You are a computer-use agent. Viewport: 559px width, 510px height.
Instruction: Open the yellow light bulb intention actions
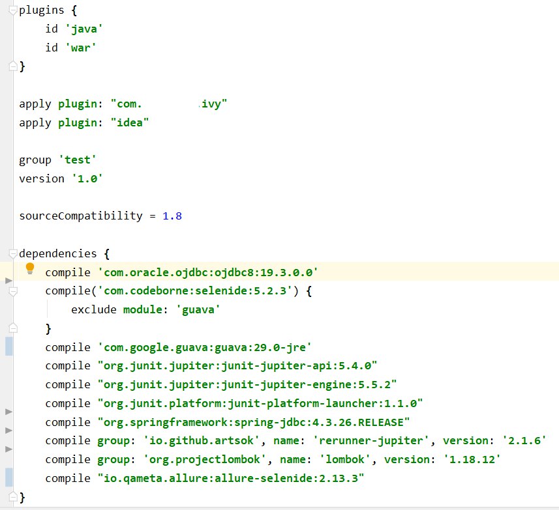pyautogui.click(x=30, y=269)
